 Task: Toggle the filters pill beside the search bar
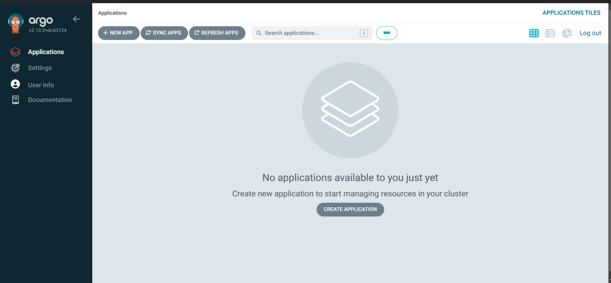click(386, 33)
